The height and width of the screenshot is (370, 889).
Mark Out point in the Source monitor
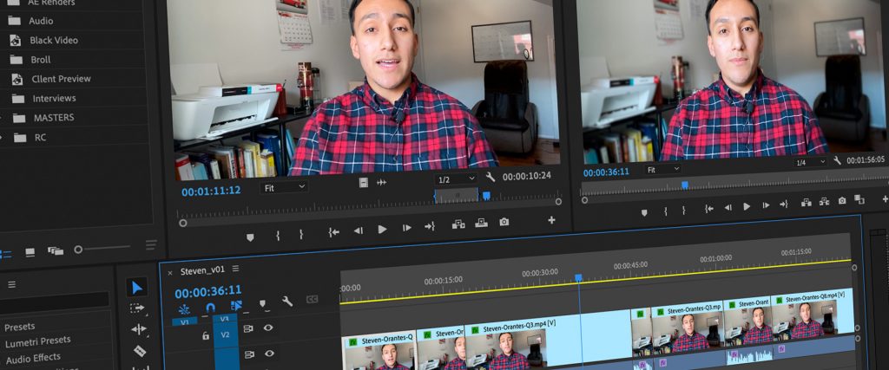[301, 234]
